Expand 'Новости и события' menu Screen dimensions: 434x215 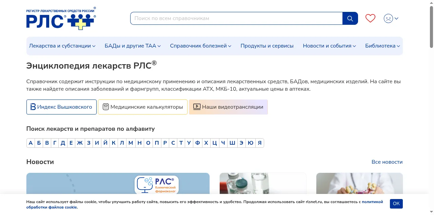pyautogui.click(x=329, y=46)
